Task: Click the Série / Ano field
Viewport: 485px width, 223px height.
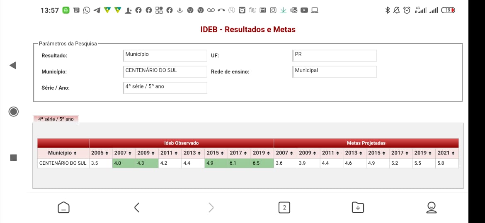Action: tap(165, 88)
